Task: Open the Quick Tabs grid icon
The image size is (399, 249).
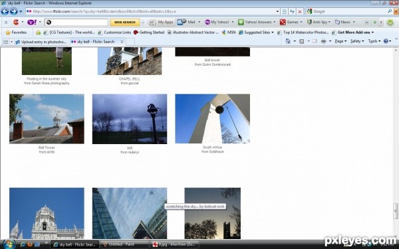Action: 5,42
